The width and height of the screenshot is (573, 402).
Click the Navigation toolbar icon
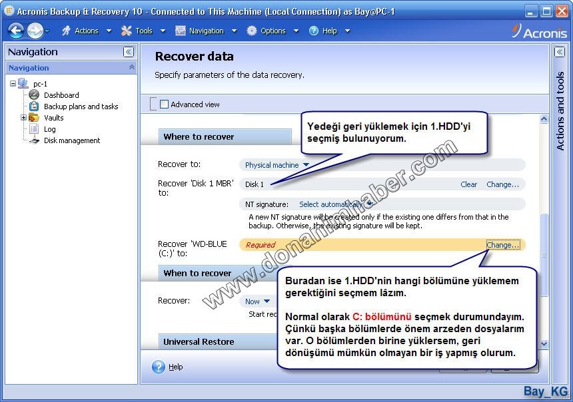181,31
